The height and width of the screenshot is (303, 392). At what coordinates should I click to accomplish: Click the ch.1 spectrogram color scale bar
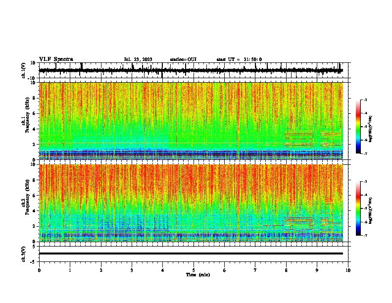click(x=358, y=127)
